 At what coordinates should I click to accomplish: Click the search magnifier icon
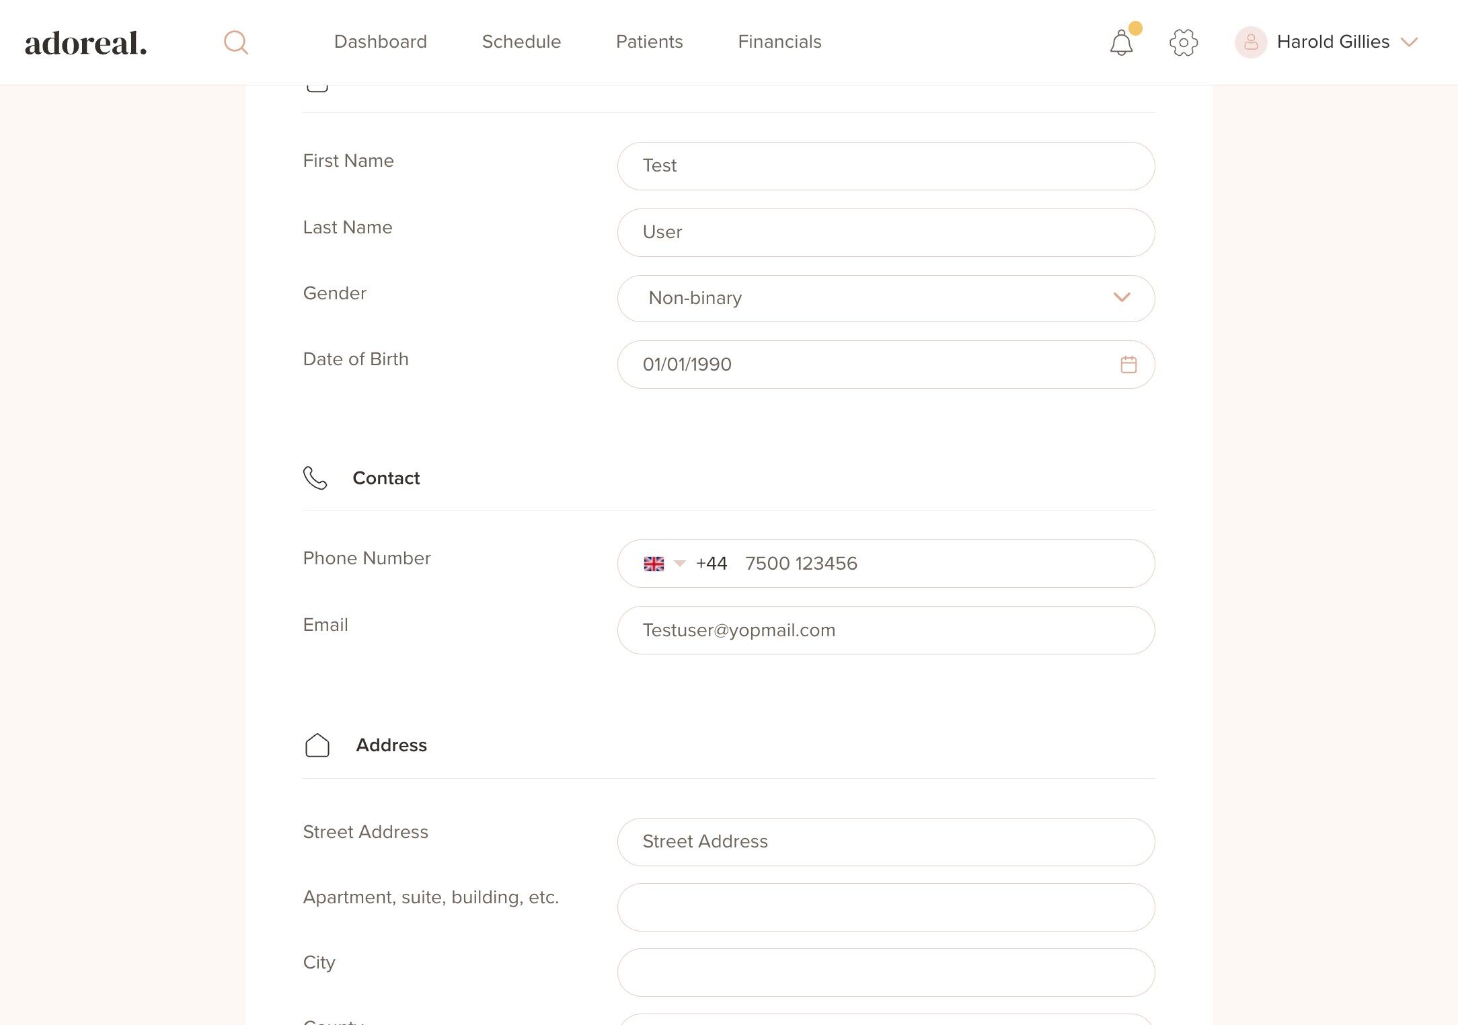[235, 42]
